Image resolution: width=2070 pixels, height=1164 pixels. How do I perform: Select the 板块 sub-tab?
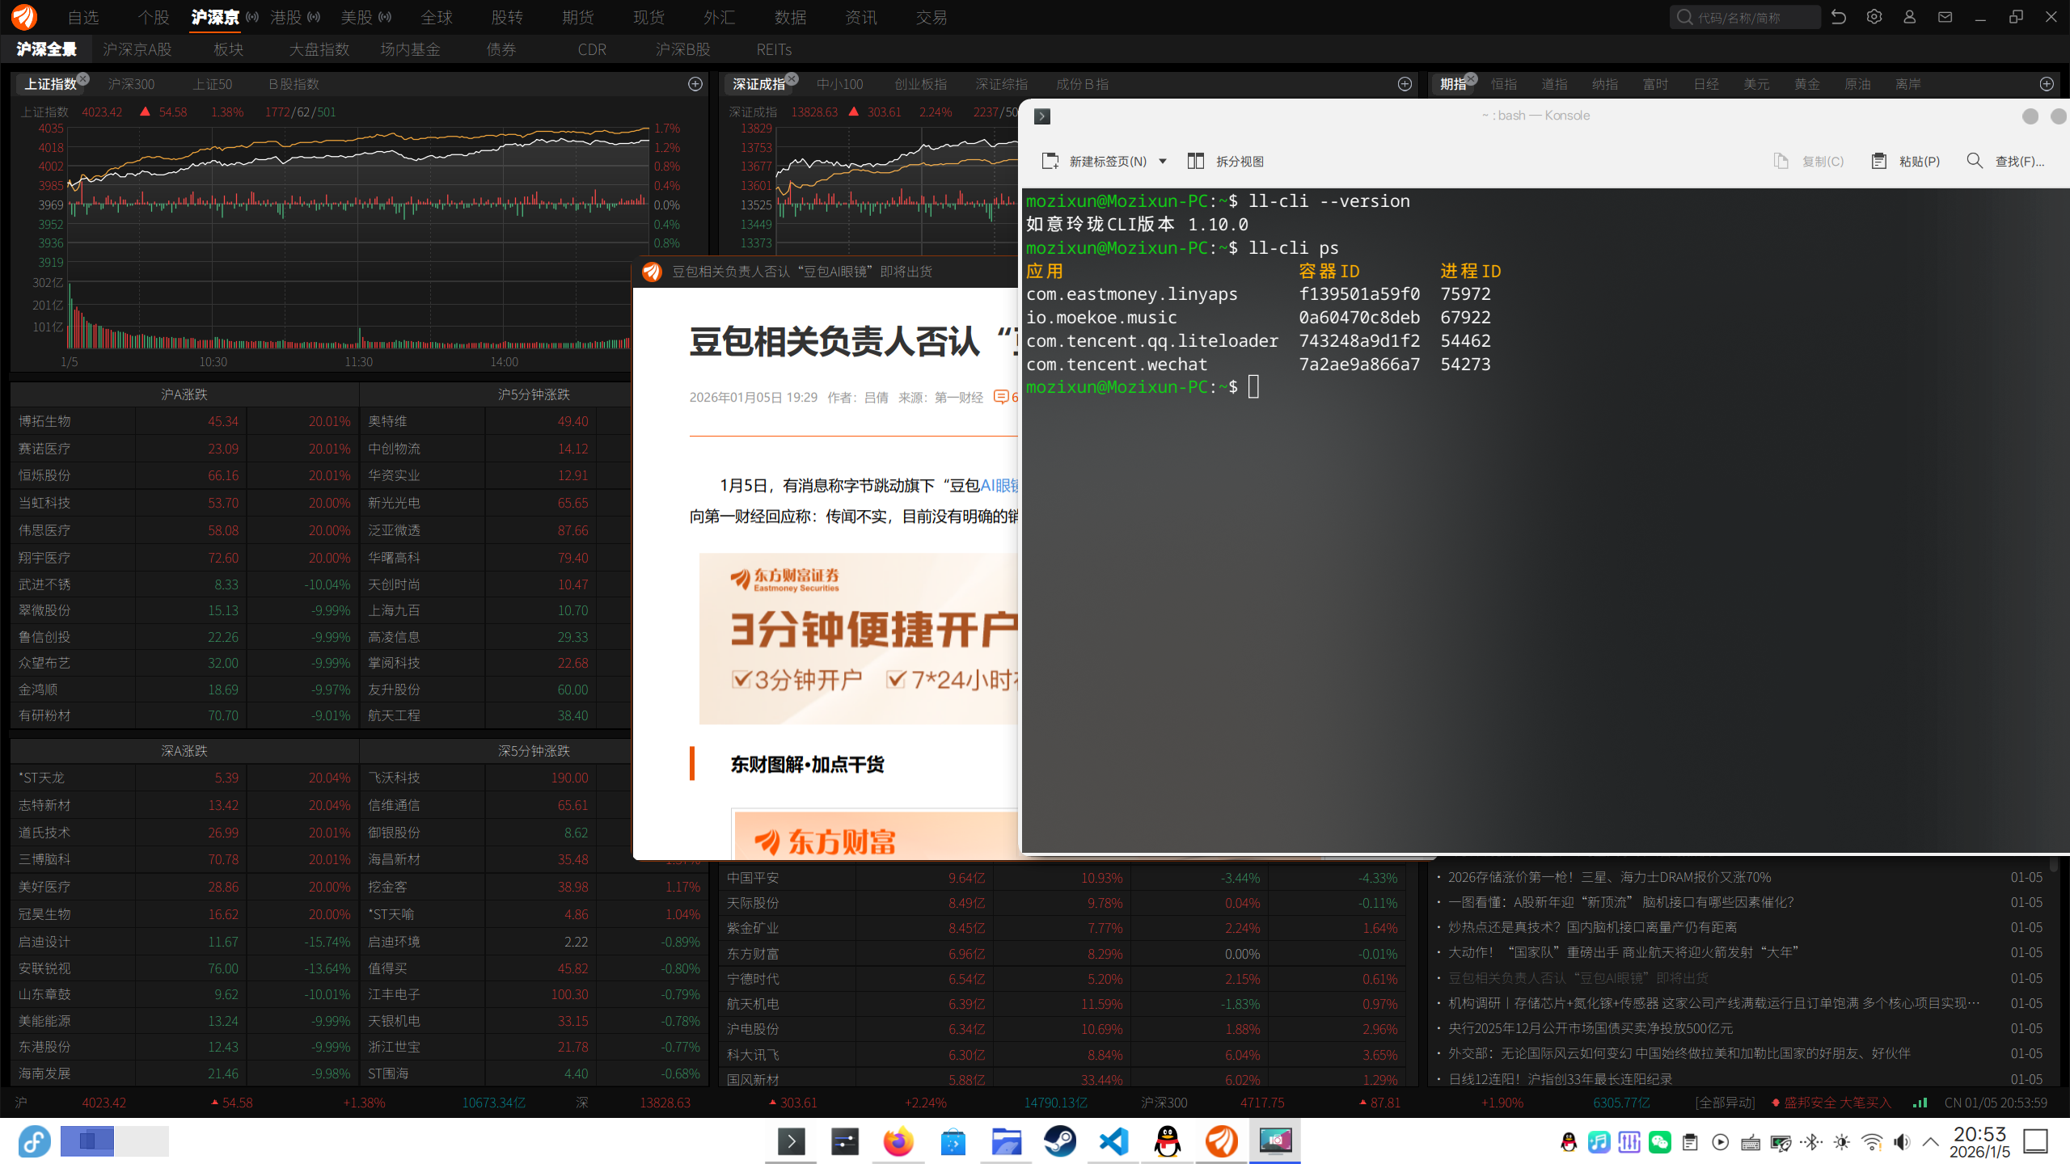pyautogui.click(x=229, y=49)
